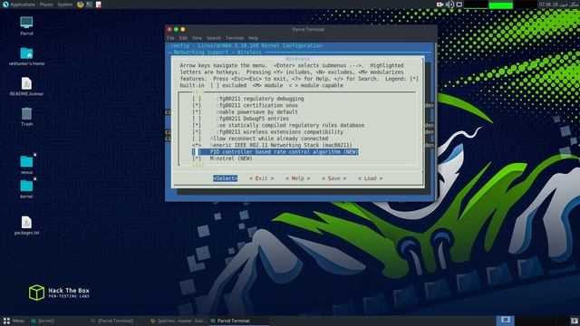580x326 pixels.
Task: Click the < Save > button
Action: click(334, 178)
